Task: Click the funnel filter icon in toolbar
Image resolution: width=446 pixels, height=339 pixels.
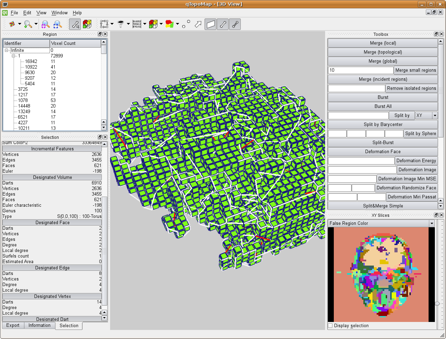Action: pos(121,24)
